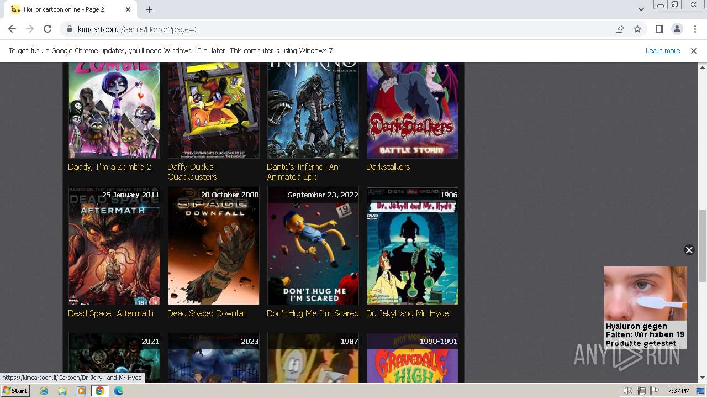Click the 7:37 PM system clock
This screenshot has height=398, width=707.
[x=678, y=391]
